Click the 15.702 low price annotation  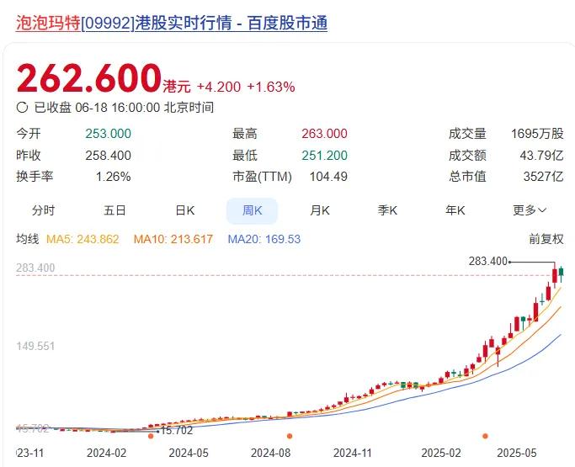pos(177,430)
